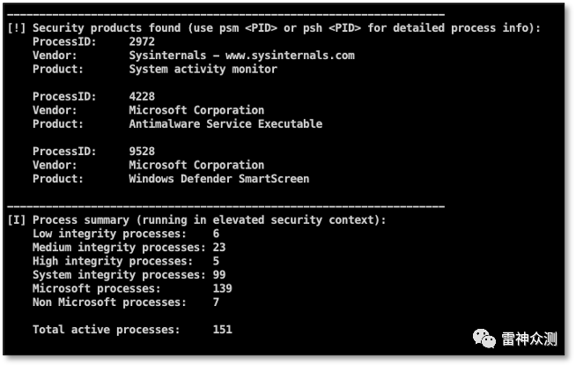Click the Non Microsoft processes count 7
Viewport: 576px width, 365px height.
(x=216, y=302)
